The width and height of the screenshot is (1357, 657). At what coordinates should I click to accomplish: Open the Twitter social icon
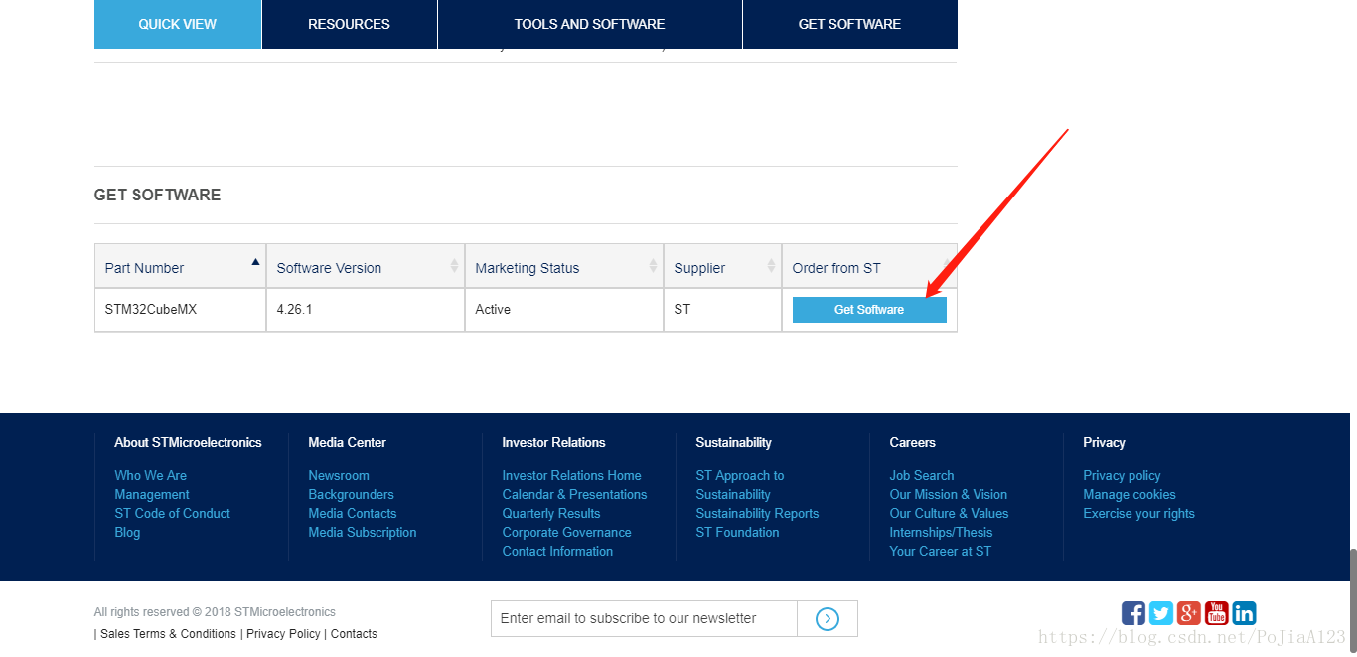(x=1161, y=613)
